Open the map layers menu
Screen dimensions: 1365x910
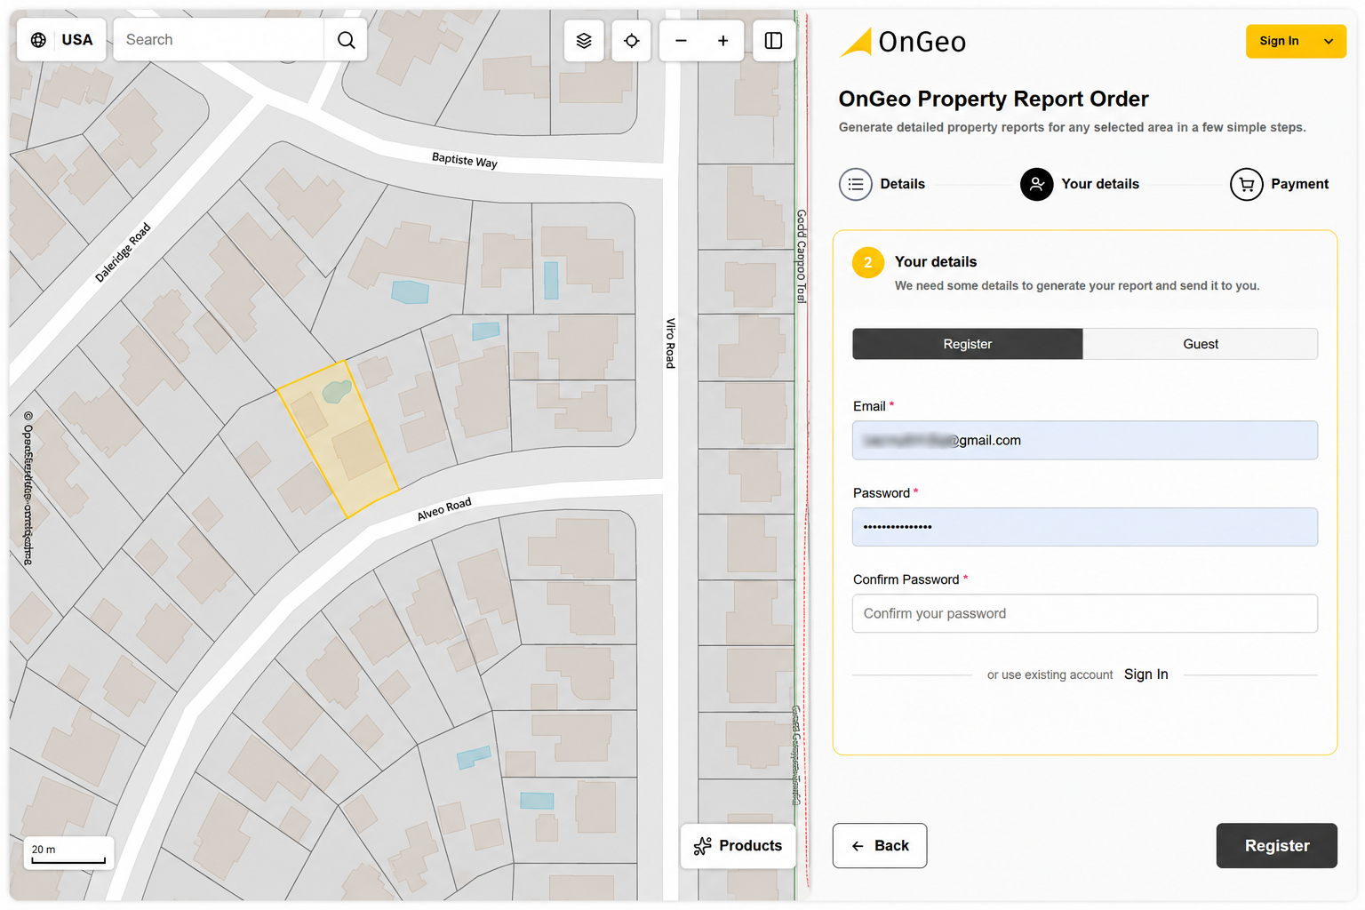584,41
